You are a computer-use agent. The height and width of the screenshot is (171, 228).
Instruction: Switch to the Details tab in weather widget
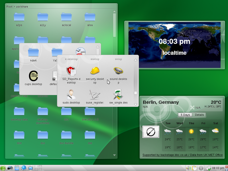[x=199, y=115]
